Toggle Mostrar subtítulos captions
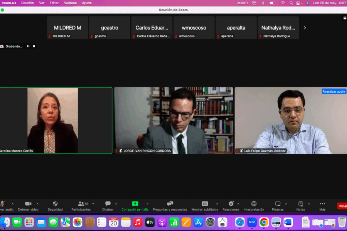Image resolution: width=347 pixels, height=231 pixels. click(205, 204)
